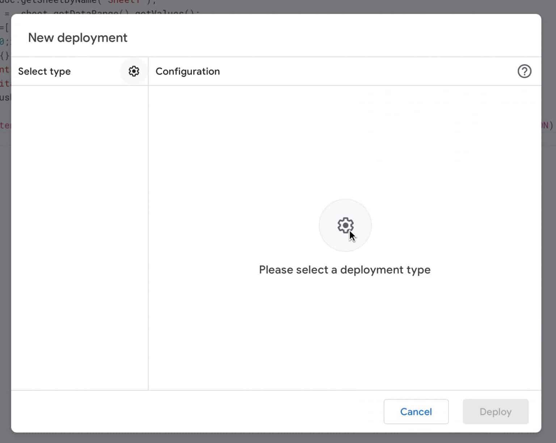The height and width of the screenshot is (443, 556).
Task: Open deployment help via the circled question mark
Action: tap(525, 71)
